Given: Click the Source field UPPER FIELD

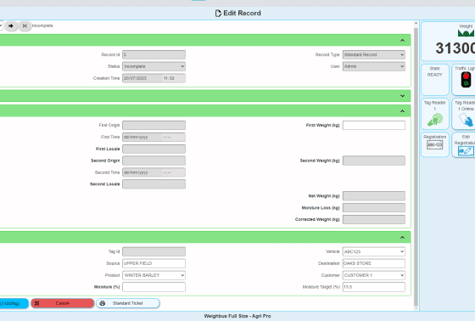Looking at the screenshot, I should [x=154, y=263].
